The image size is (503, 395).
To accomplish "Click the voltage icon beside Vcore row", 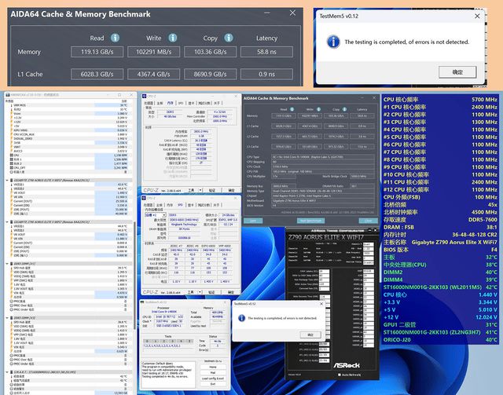I will click(12, 114).
